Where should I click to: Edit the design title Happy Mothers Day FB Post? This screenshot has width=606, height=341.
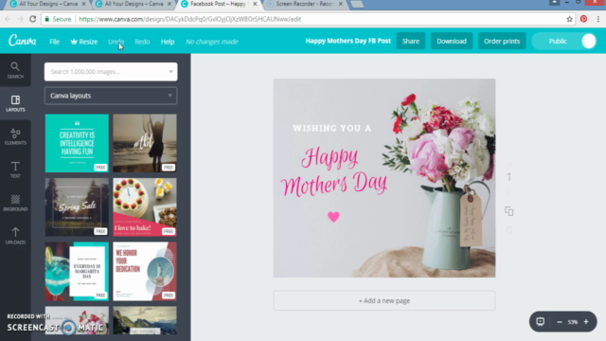pos(348,41)
